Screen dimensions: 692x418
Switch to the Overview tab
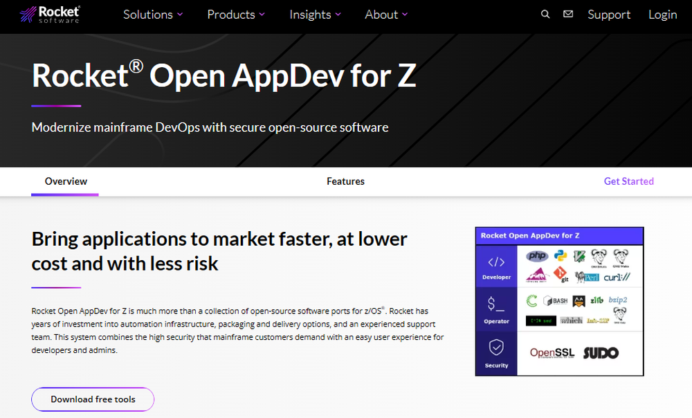(66, 181)
